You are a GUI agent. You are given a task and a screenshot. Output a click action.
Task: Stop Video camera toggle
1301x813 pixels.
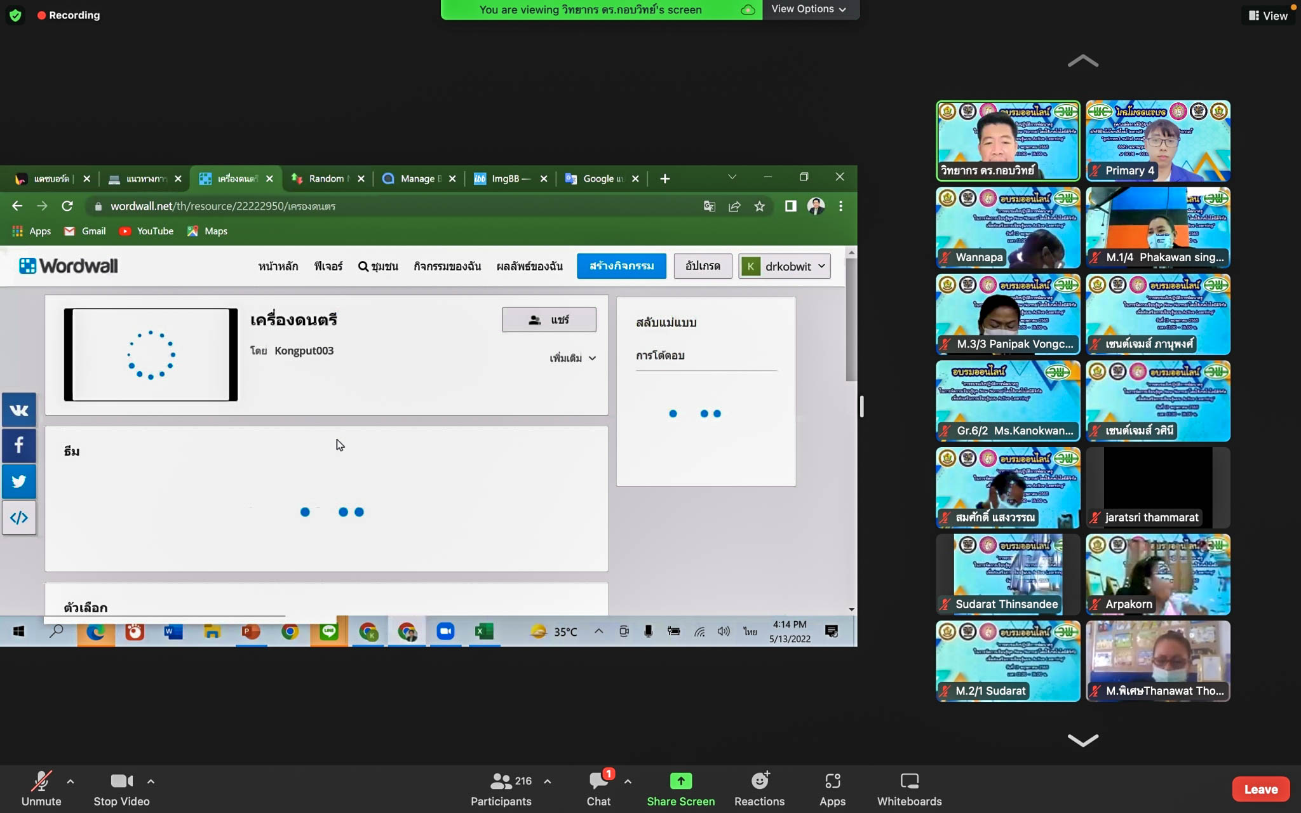click(x=121, y=781)
